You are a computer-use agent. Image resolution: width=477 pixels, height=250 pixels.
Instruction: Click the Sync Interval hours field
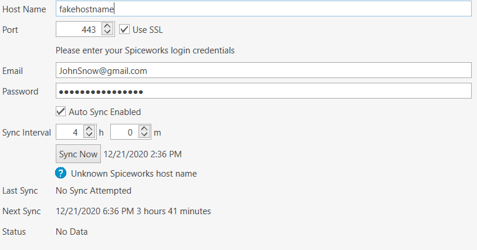click(x=70, y=133)
